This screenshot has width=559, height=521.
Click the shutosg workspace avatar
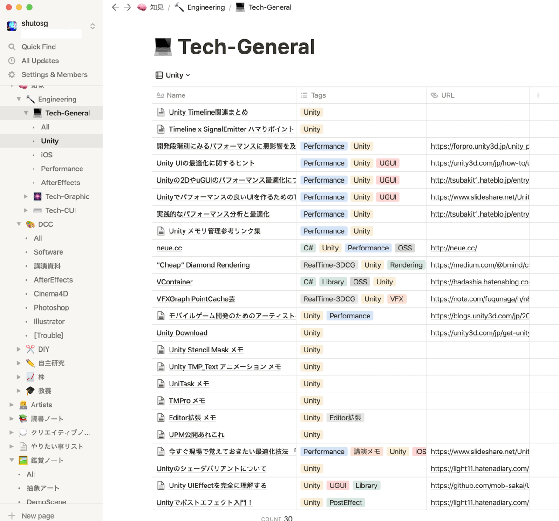pyautogui.click(x=12, y=27)
